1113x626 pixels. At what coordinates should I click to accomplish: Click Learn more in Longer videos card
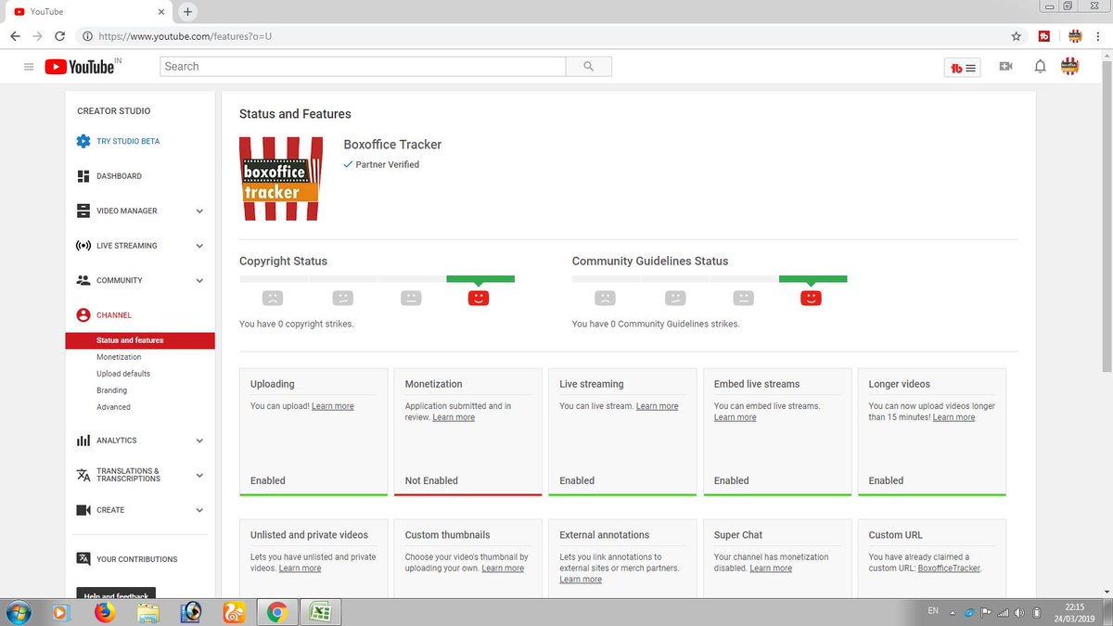coord(954,417)
